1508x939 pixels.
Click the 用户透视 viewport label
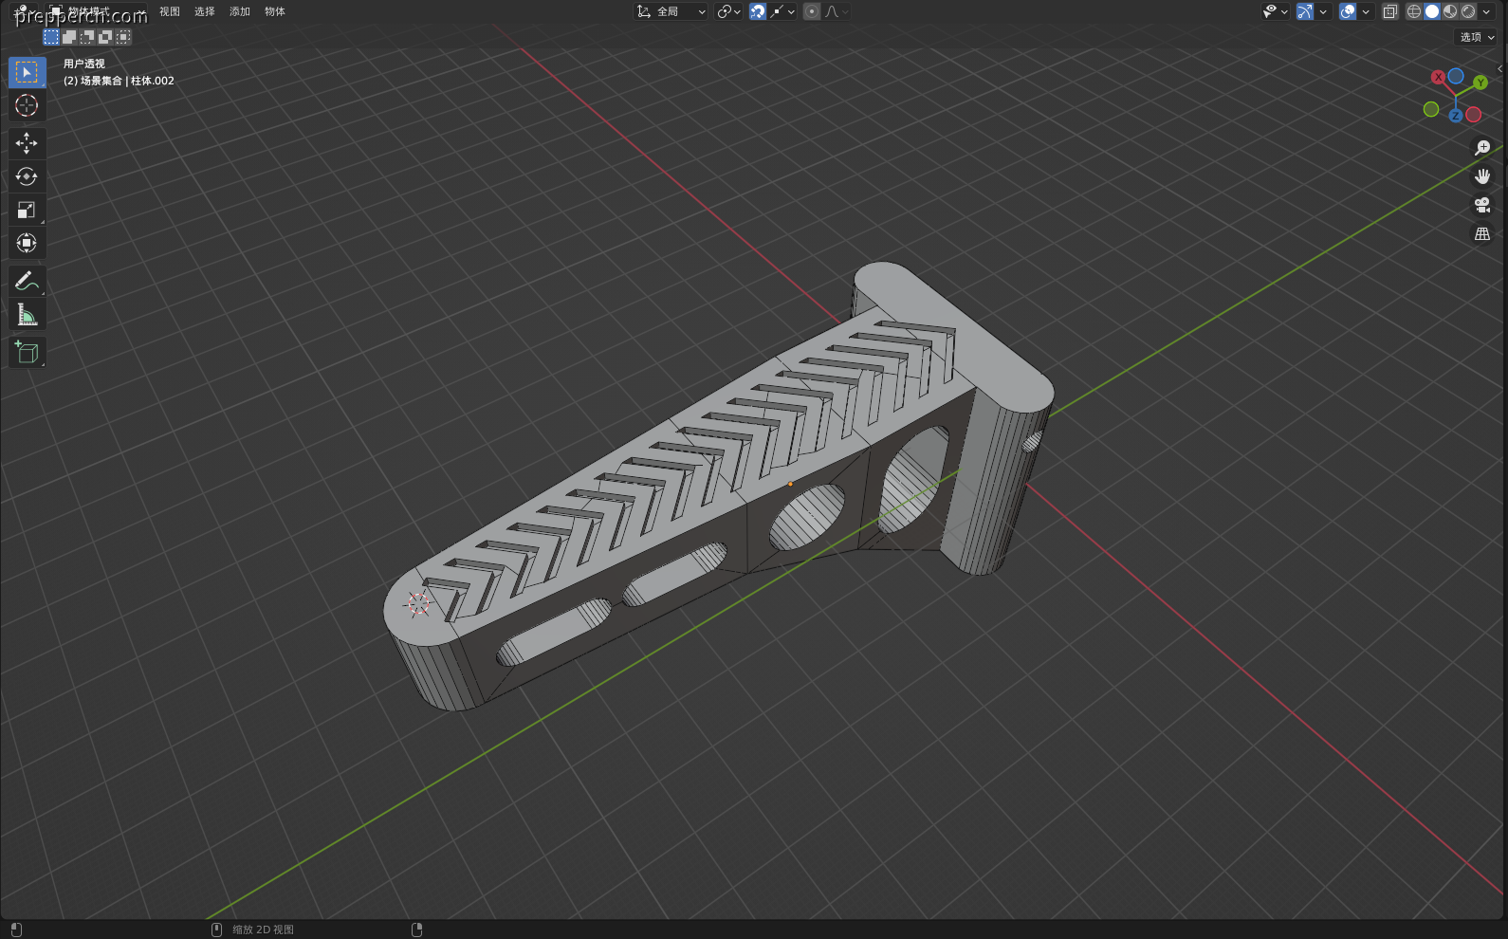pyautogui.click(x=84, y=64)
